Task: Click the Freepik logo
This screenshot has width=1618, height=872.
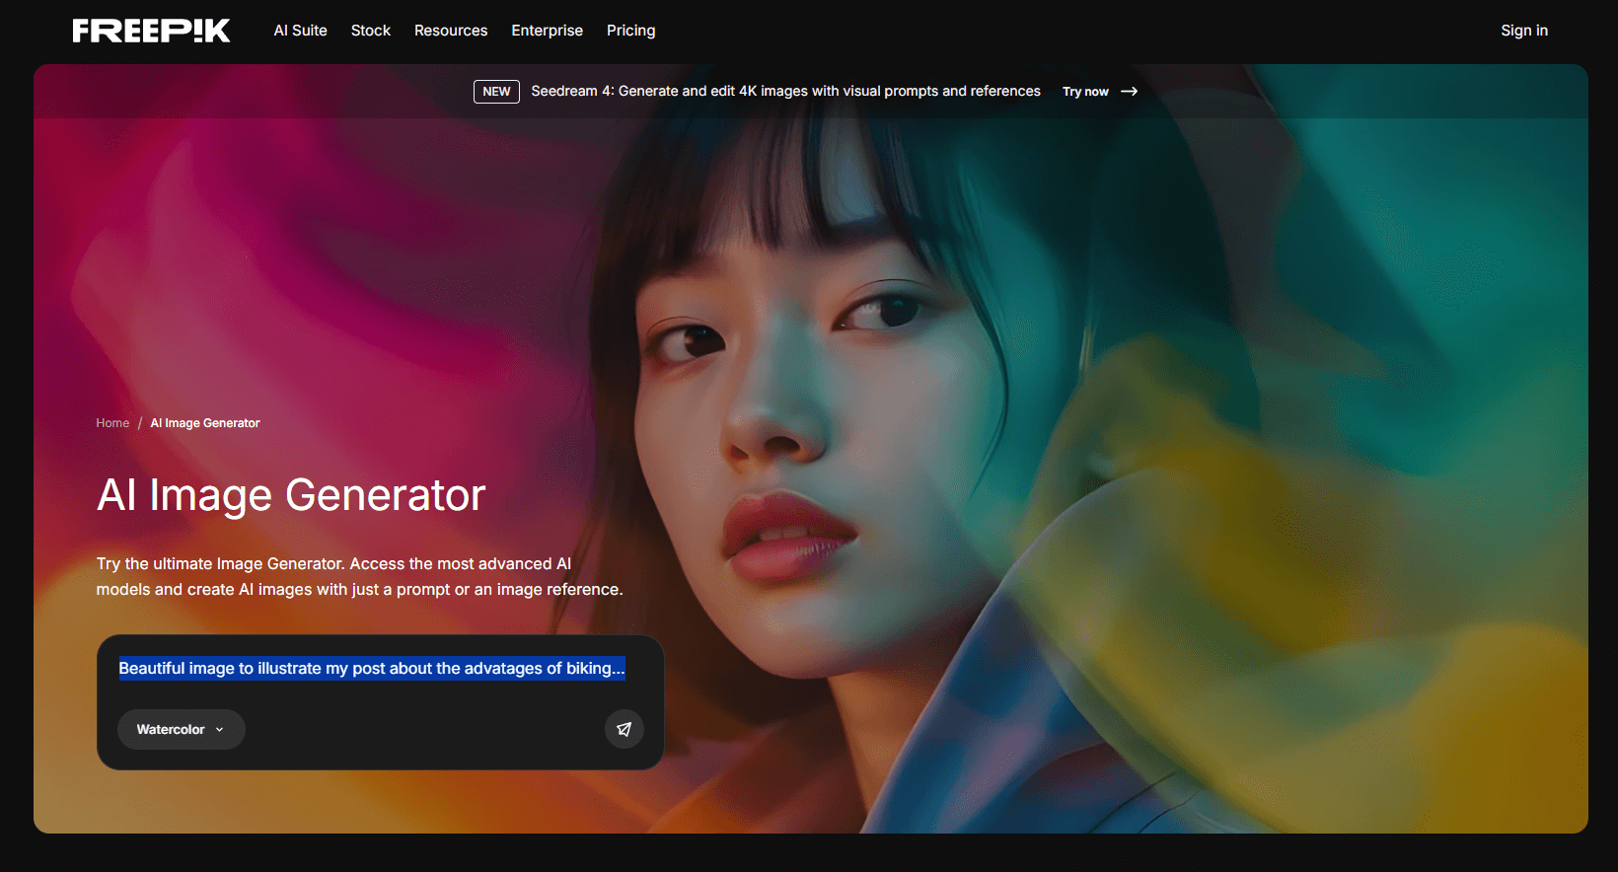Action: pyautogui.click(x=151, y=31)
